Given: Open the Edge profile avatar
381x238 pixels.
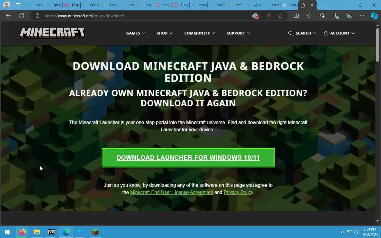Looking at the screenshot, I should [x=7, y=5].
